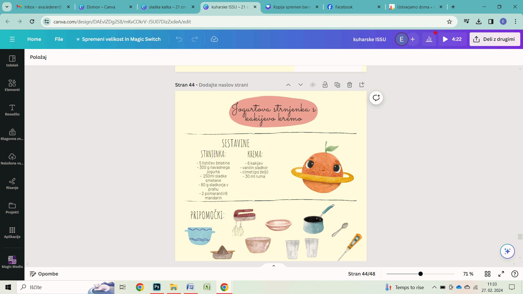Open the browser tab search dropdown
Screen dimensions: 523x294
pos(7,7)
